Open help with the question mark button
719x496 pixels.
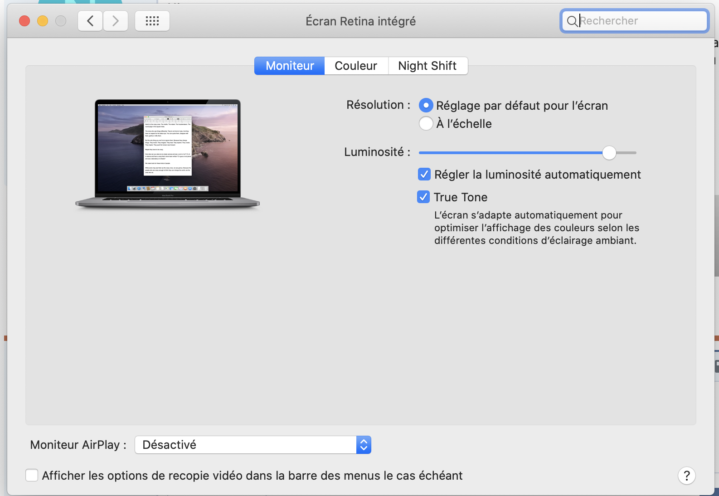[x=687, y=476]
